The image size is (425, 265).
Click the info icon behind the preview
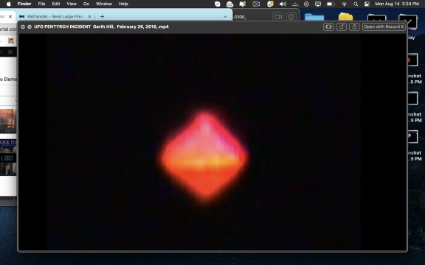click(x=291, y=17)
